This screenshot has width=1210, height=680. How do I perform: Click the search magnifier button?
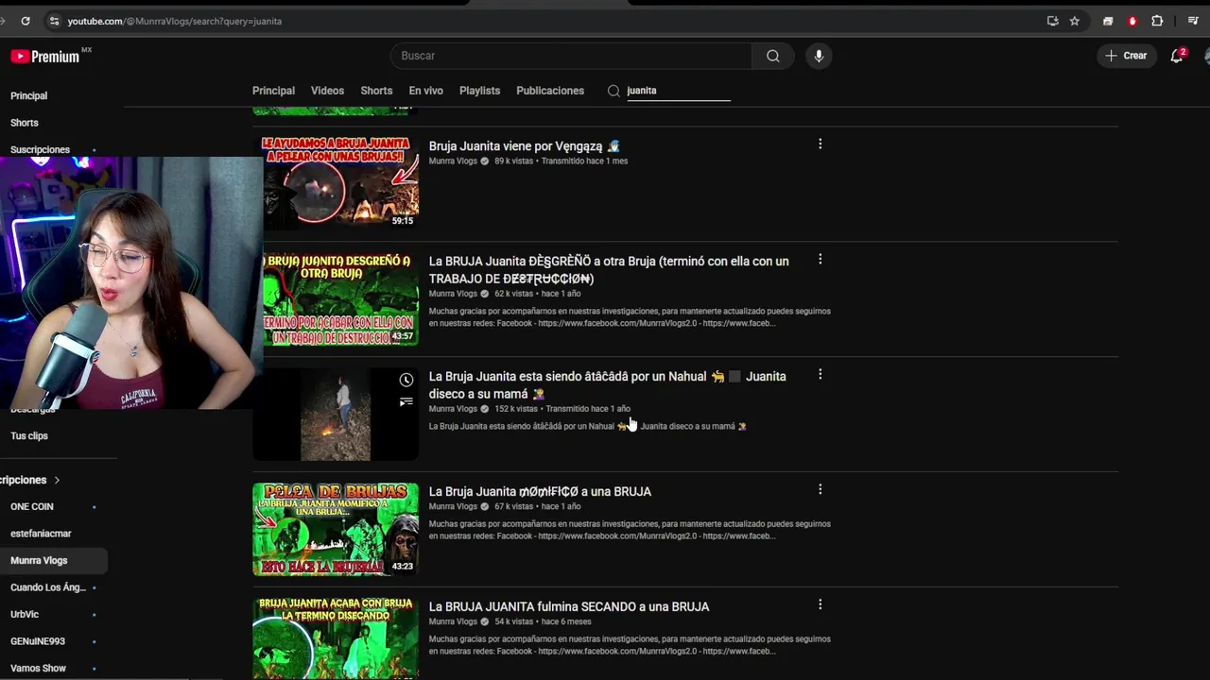coord(772,56)
